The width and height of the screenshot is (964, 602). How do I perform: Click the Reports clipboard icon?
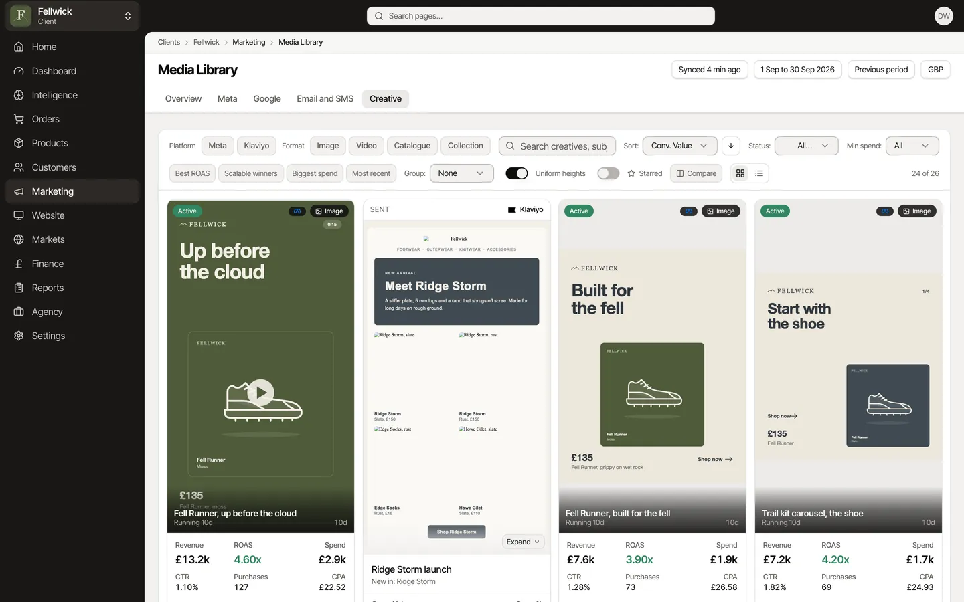point(19,288)
